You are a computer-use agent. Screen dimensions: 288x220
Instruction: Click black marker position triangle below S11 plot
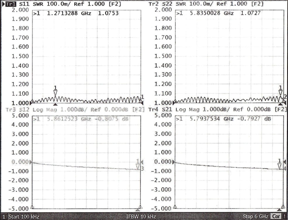pos(55,104)
